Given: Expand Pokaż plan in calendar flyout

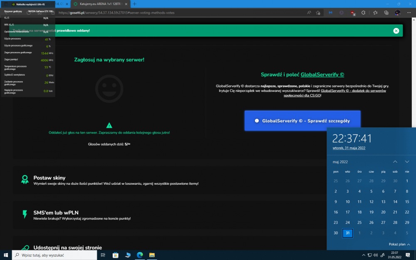Looking at the screenshot, I should click(399, 244).
